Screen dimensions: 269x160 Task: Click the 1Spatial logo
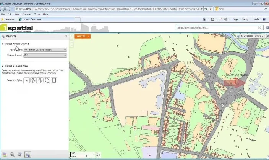tap(16, 28)
